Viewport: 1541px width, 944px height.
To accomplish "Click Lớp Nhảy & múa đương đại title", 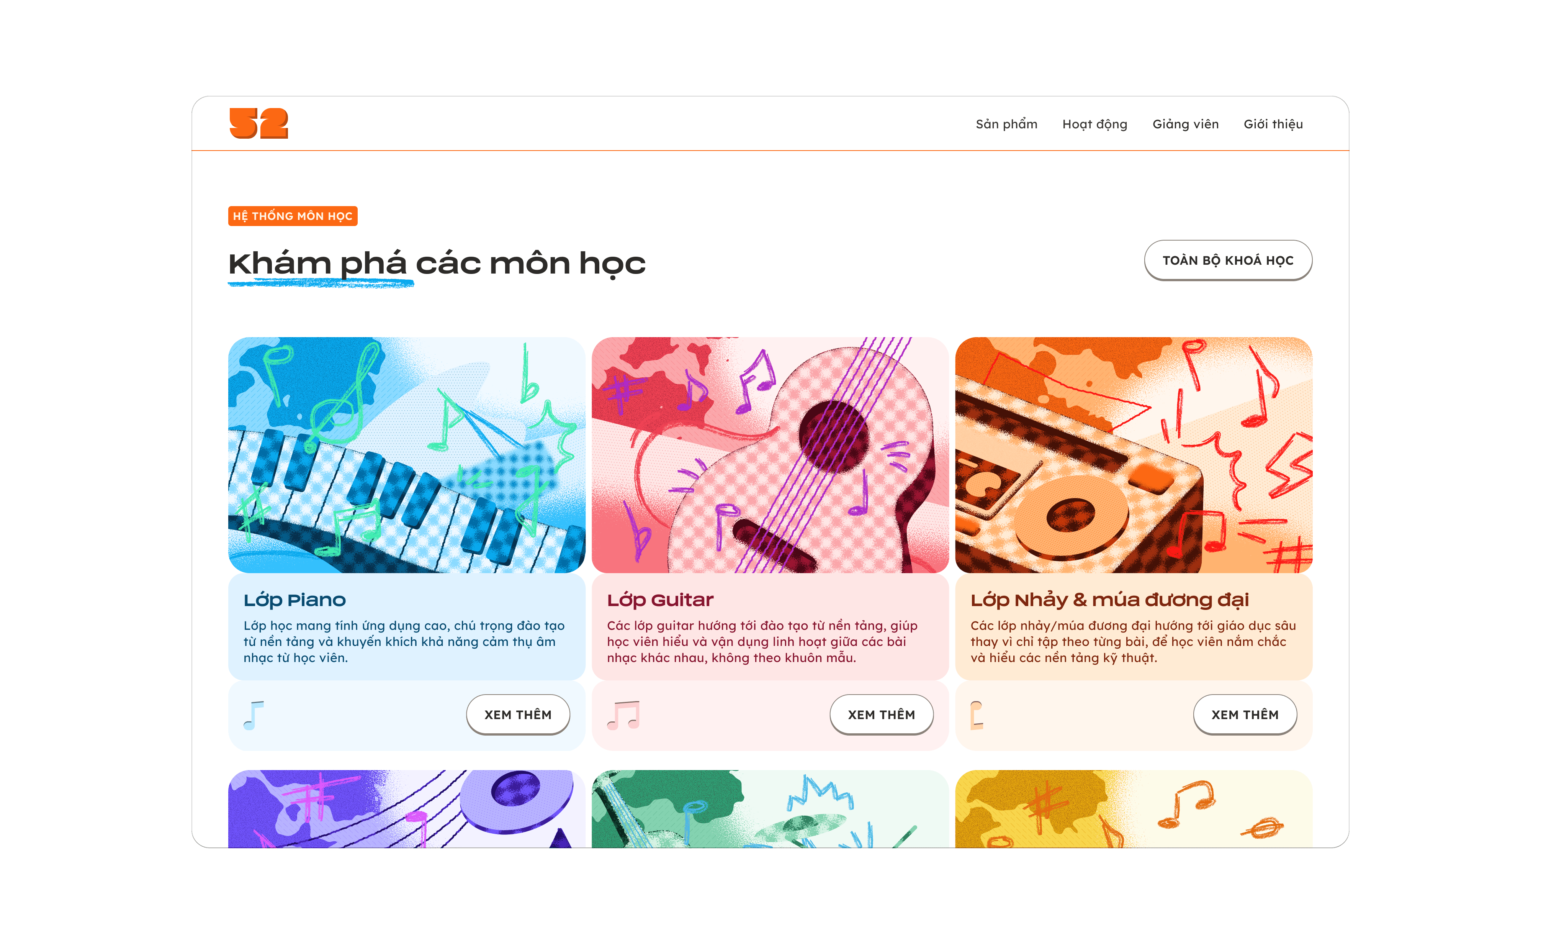I will pos(1109,600).
